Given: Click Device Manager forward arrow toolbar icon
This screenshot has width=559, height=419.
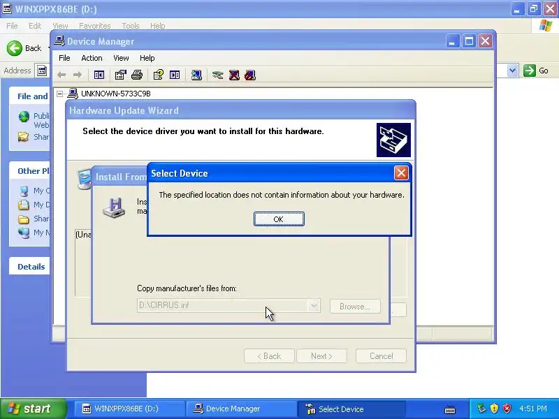Looking at the screenshot, I should 78,75.
